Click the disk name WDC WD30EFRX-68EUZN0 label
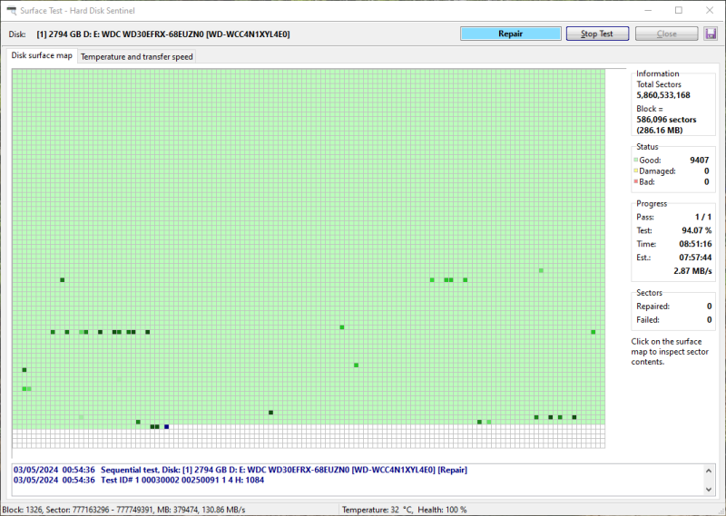The width and height of the screenshot is (726, 516). [163, 34]
